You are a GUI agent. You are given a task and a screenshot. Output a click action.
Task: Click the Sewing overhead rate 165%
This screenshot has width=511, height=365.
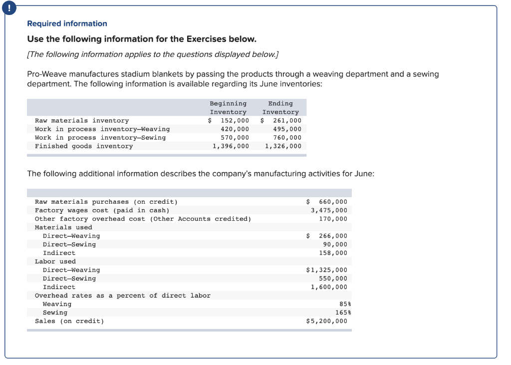point(342,312)
